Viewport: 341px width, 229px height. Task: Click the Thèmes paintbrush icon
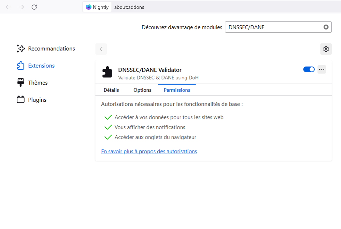pyautogui.click(x=20, y=83)
